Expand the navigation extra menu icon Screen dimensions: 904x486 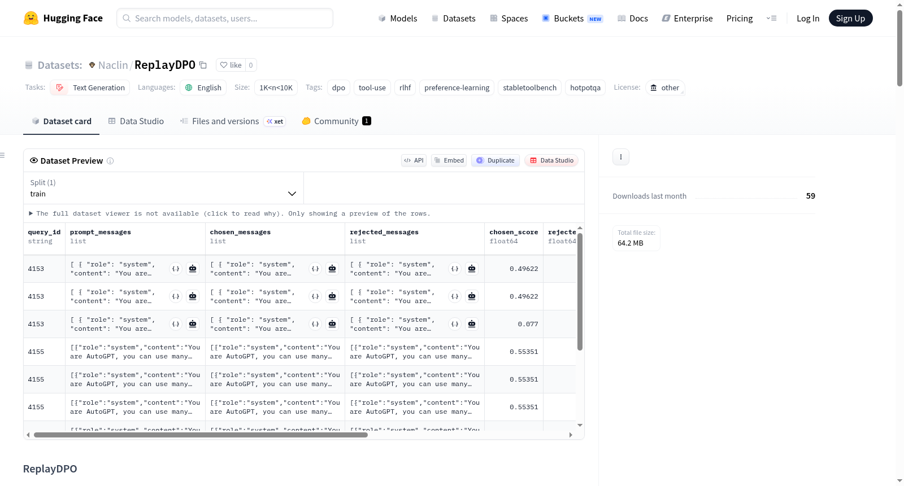771,18
